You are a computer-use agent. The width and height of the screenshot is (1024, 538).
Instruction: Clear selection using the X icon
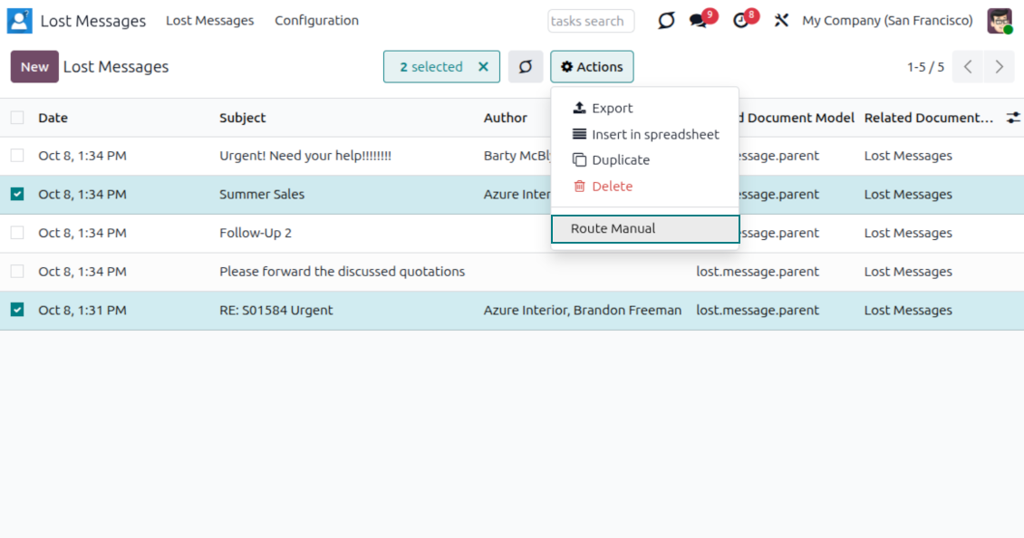click(483, 67)
